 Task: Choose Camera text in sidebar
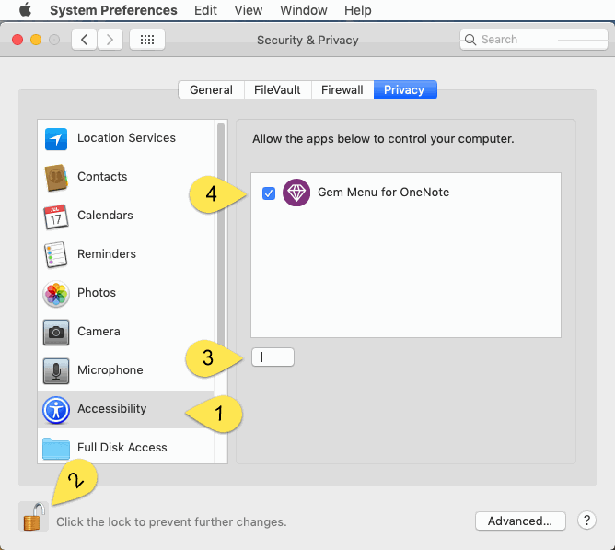99,332
